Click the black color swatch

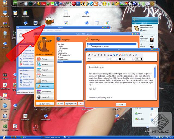point(120,59)
